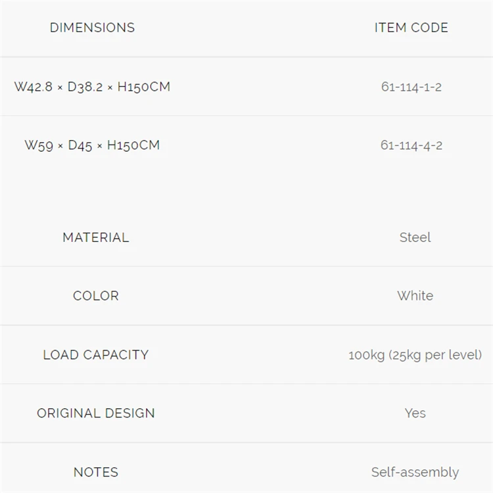This screenshot has width=493, height=493.
Task: Select the White color value
Action: click(415, 296)
